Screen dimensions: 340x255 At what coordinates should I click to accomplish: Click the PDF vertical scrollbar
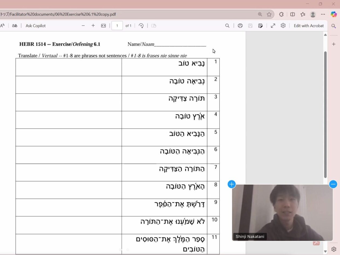[325, 113]
